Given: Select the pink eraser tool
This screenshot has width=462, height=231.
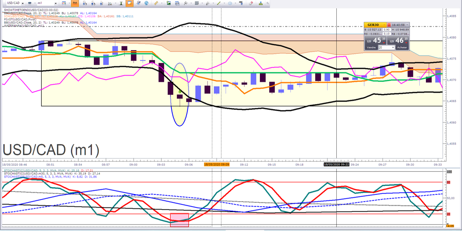Looking at the screenshot, I should point(251,3).
